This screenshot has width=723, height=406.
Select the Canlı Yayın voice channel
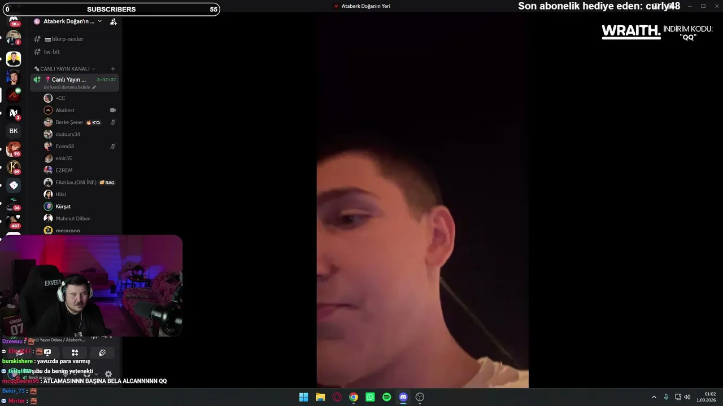pyautogui.click(x=75, y=82)
